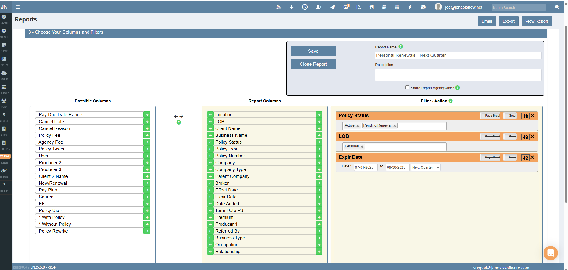Viewport: 568px width, 270px height.
Task: Open the chat support bubble
Action: (x=550, y=253)
